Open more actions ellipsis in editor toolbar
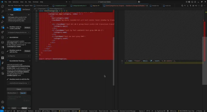 tap(204, 6)
